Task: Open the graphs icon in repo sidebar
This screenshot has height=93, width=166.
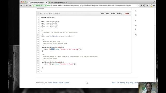Action: tap(136, 25)
